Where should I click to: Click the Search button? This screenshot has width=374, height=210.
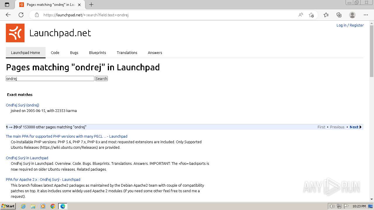pos(101,78)
